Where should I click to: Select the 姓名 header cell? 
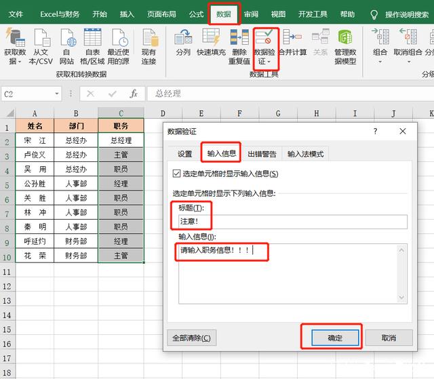tap(35, 126)
